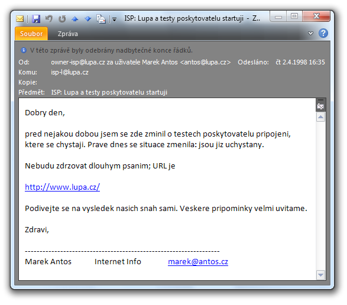
Task: Click the scrollbar down arrow
Action: click(x=320, y=275)
